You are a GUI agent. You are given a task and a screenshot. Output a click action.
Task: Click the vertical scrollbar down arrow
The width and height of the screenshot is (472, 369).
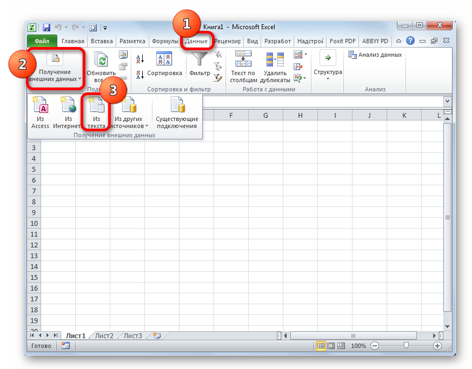tap(447, 327)
